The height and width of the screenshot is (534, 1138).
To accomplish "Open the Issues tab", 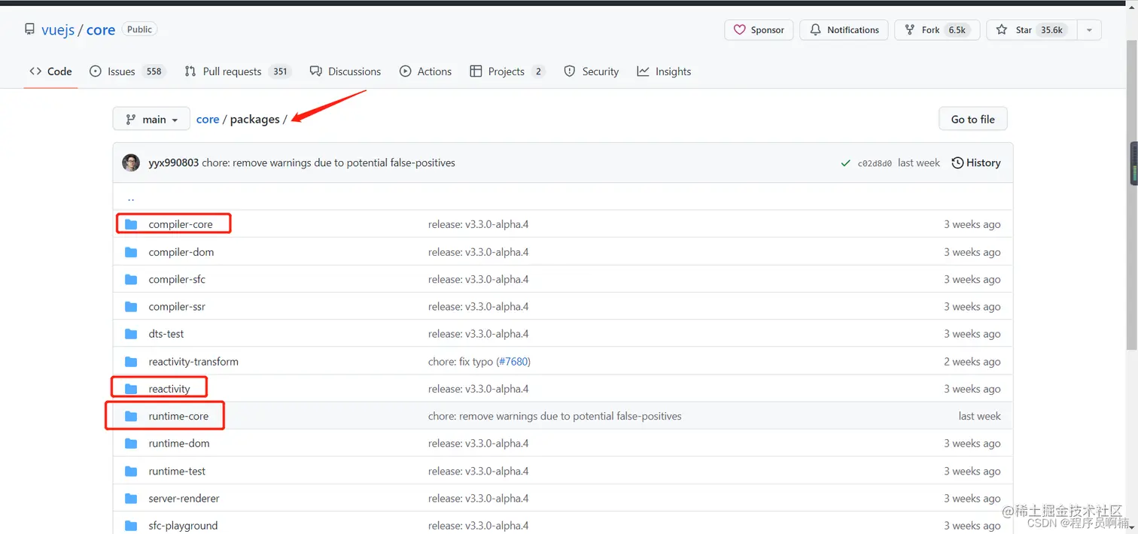I will (126, 71).
